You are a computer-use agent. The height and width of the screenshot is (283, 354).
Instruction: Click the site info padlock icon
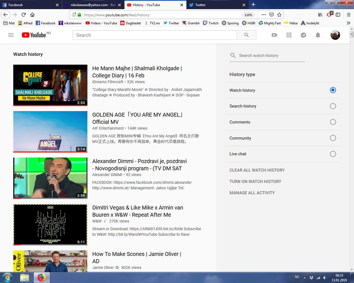click(79, 15)
